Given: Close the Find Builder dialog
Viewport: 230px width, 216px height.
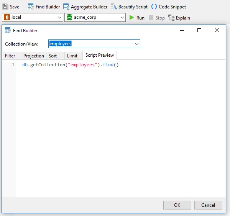Looking at the screenshot, I should (x=217, y=30).
